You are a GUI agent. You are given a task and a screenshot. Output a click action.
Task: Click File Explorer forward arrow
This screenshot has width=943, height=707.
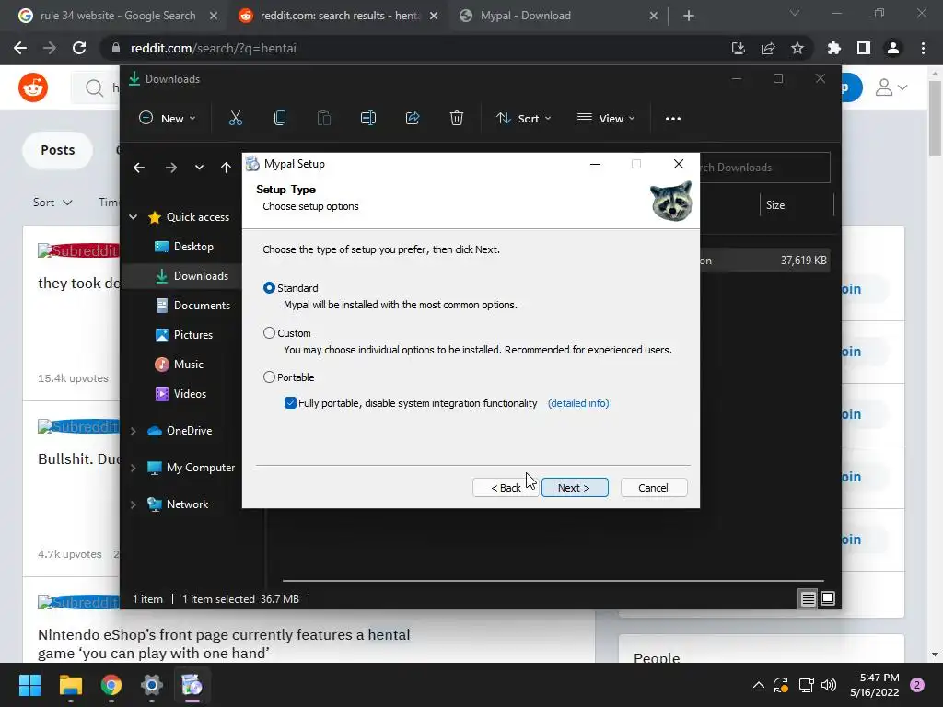[x=170, y=168]
